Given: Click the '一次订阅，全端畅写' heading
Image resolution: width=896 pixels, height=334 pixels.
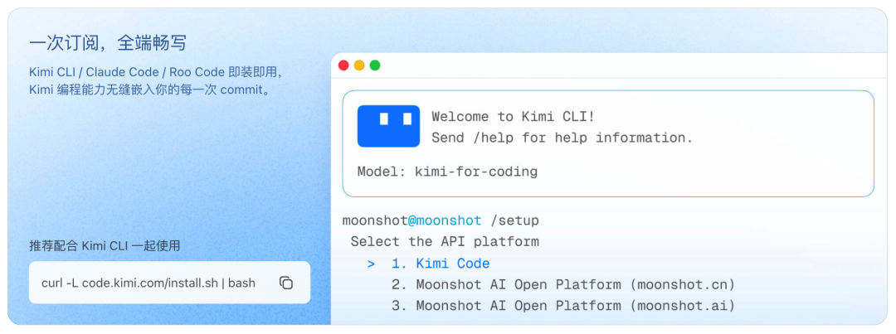Looking at the screenshot, I should [x=107, y=43].
